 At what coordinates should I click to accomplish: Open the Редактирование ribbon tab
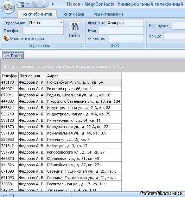pyautogui.click(x=109, y=14)
